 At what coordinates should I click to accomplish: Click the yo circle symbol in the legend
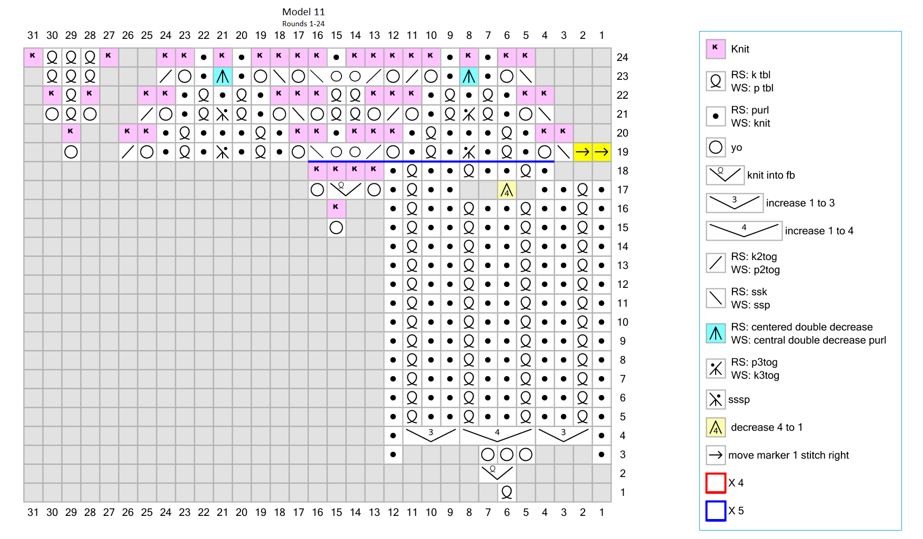pos(716,148)
